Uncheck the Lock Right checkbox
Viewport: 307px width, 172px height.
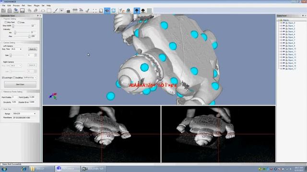tap(3, 77)
